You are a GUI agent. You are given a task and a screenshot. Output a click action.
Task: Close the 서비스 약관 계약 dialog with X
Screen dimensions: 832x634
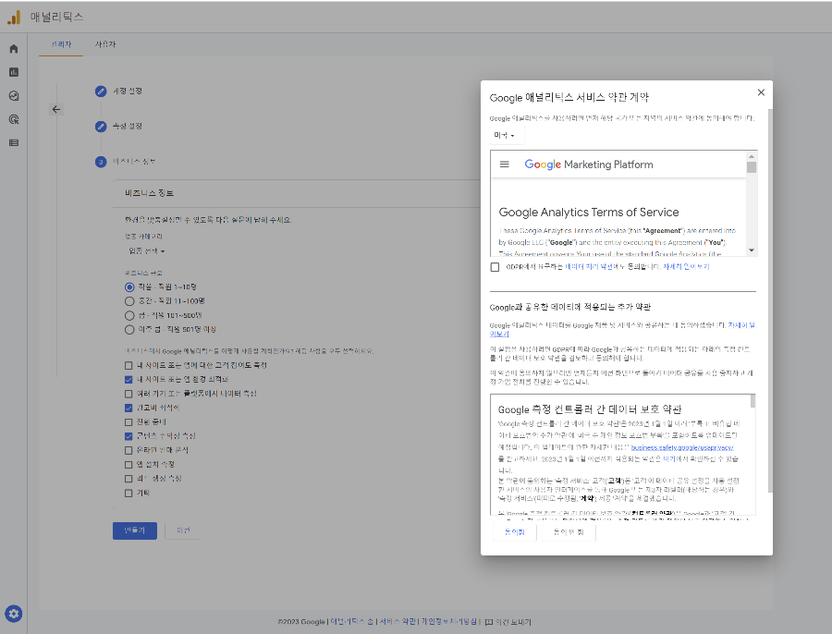pos(761,92)
